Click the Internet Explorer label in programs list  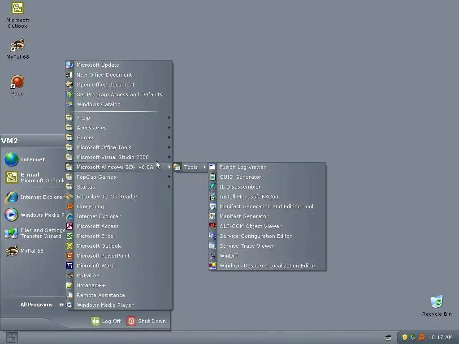[x=98, y=216]
